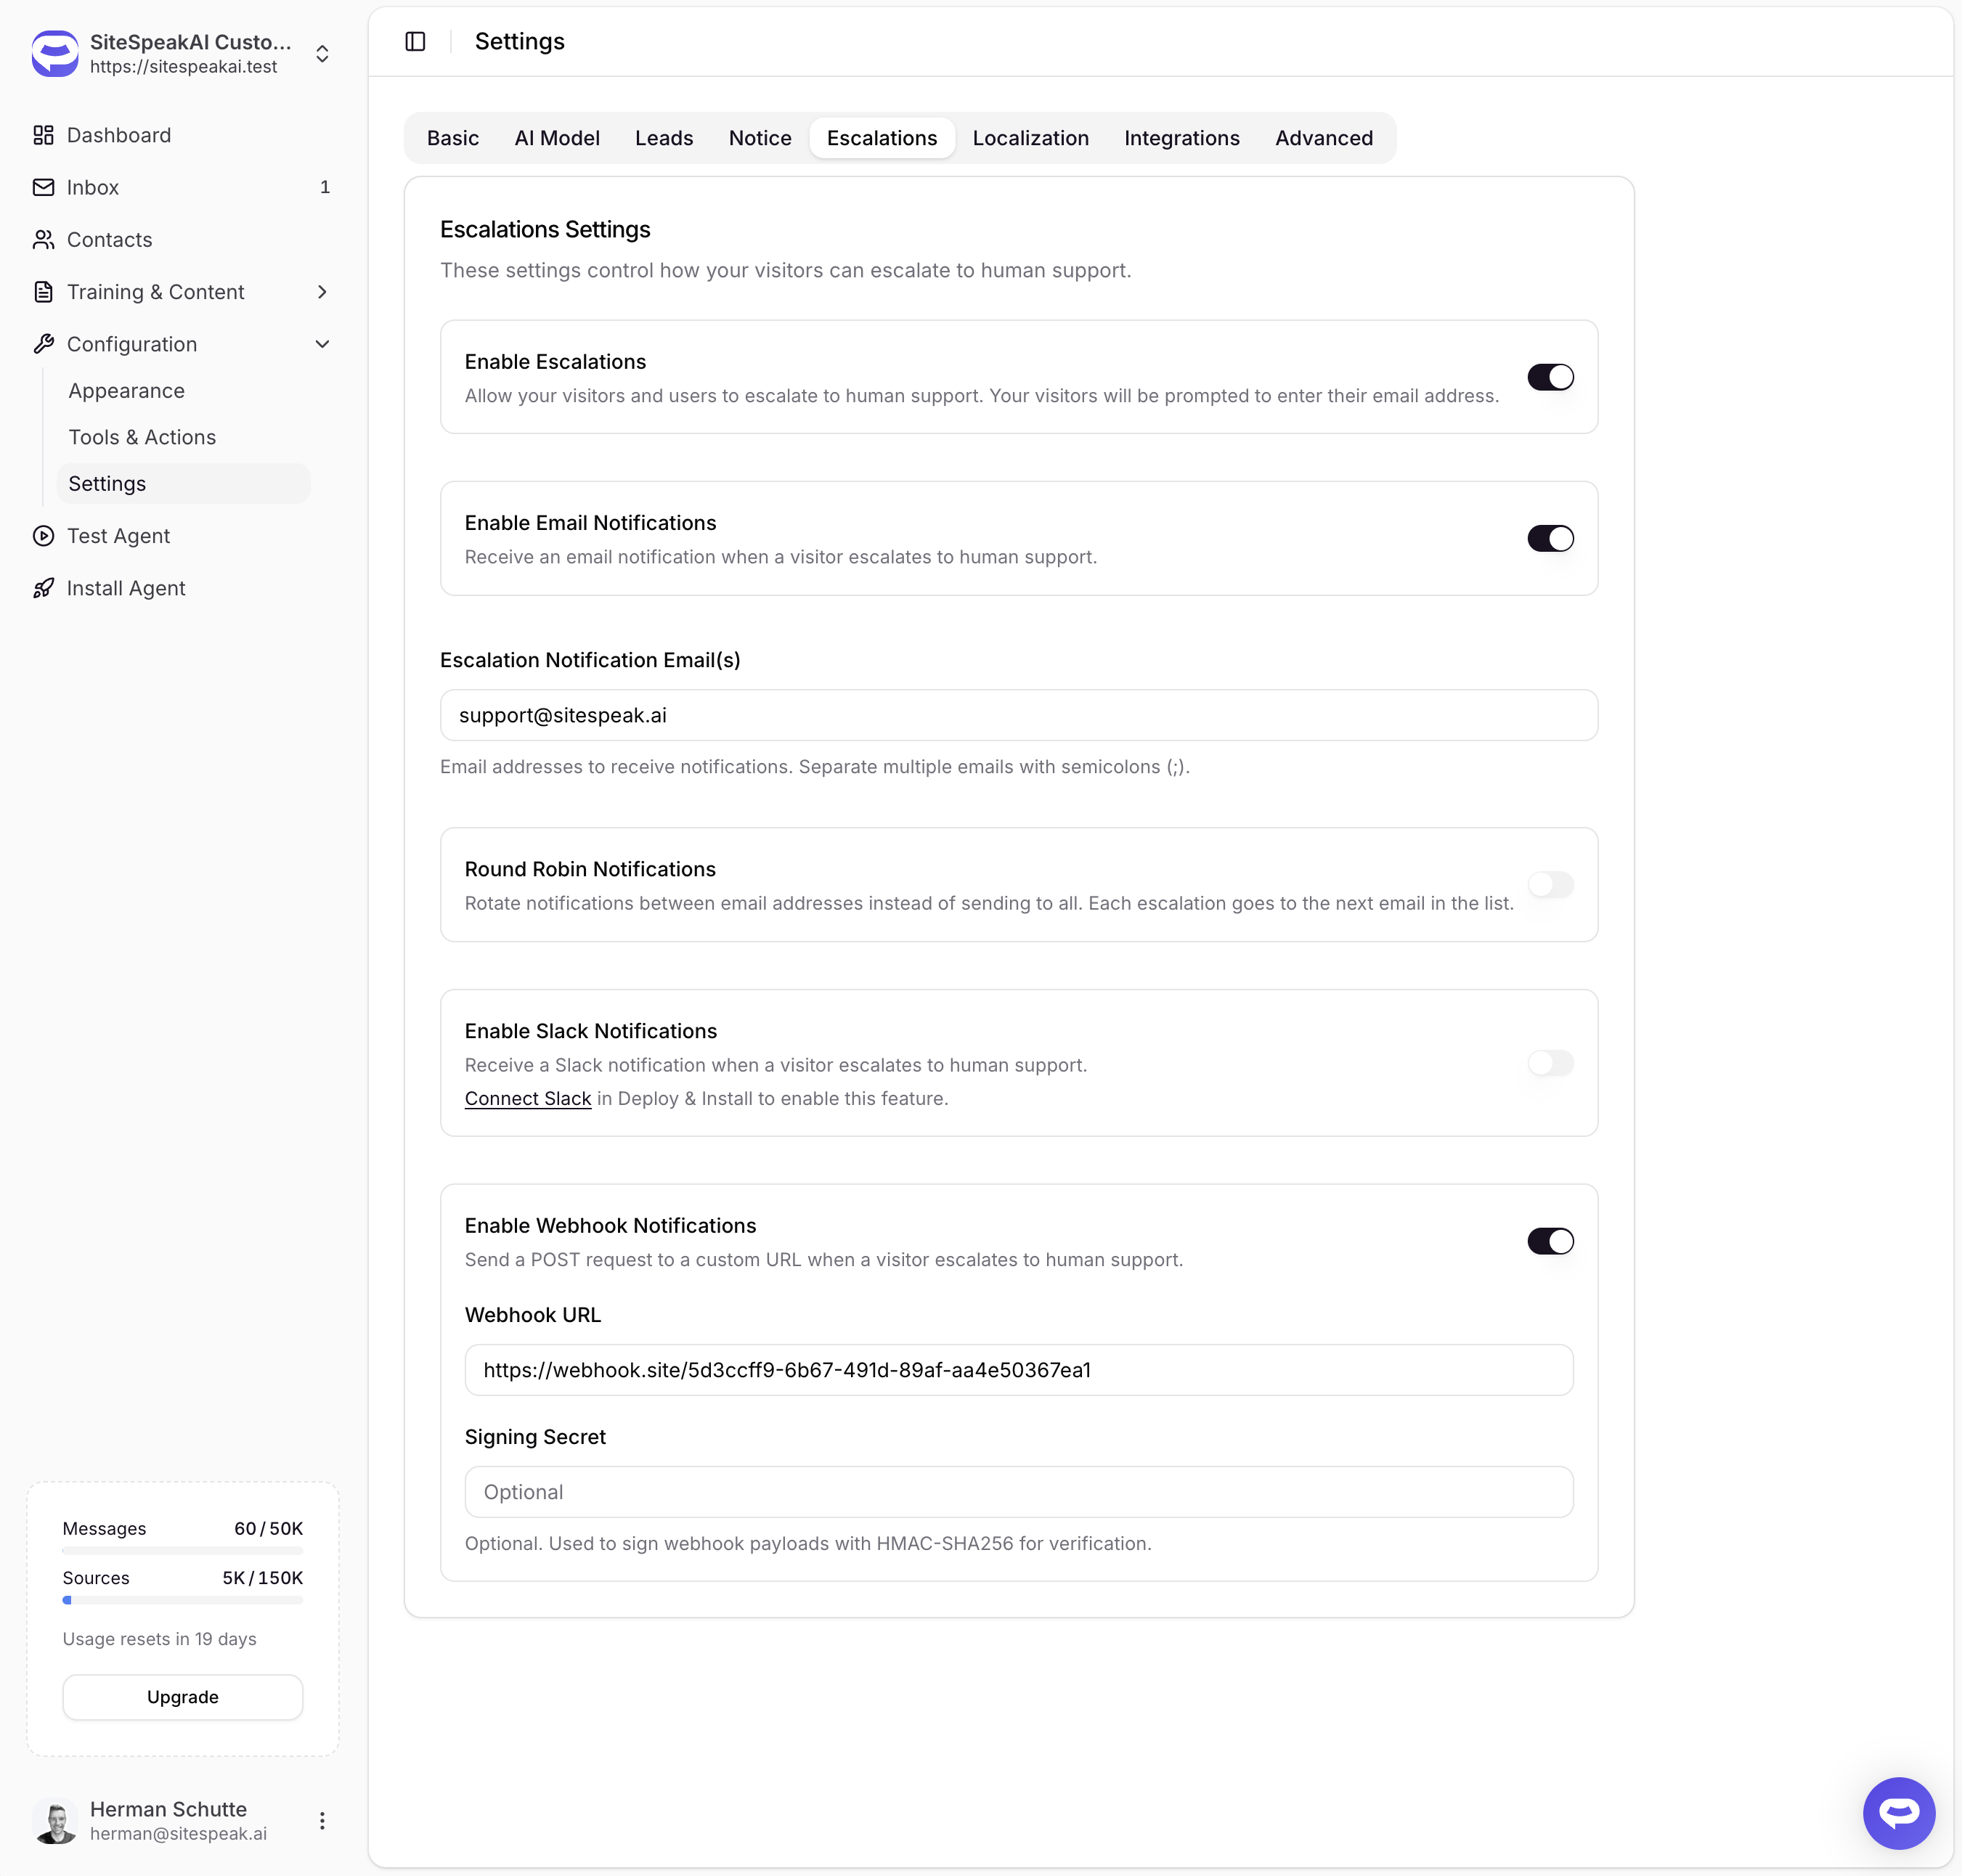1962x1876 pixels.
Task: Switch to the AI Model tab
Action: click(x=557, y=138)
